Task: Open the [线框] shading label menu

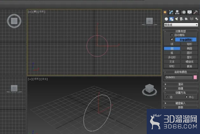Action: 42,12
